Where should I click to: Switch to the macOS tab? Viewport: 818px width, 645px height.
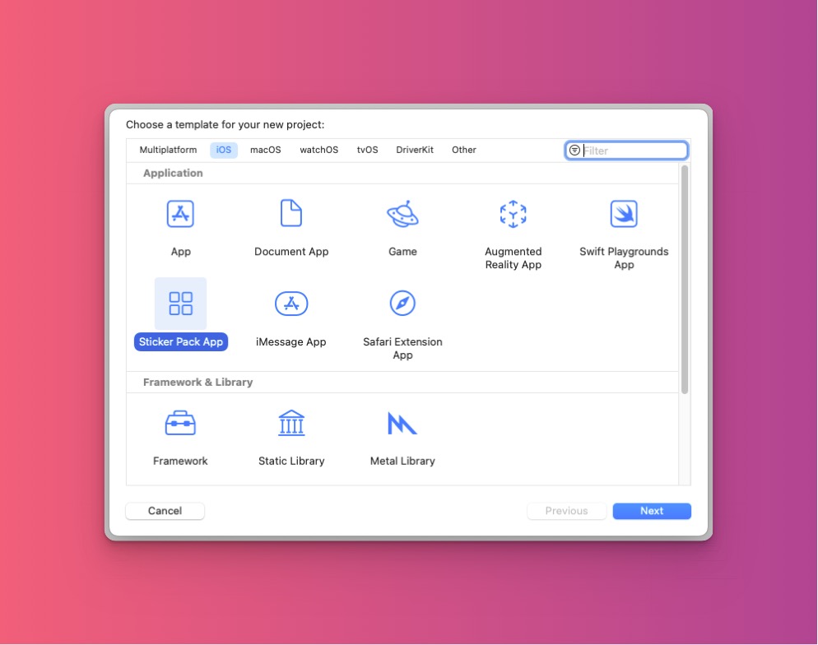click(265, 150)
